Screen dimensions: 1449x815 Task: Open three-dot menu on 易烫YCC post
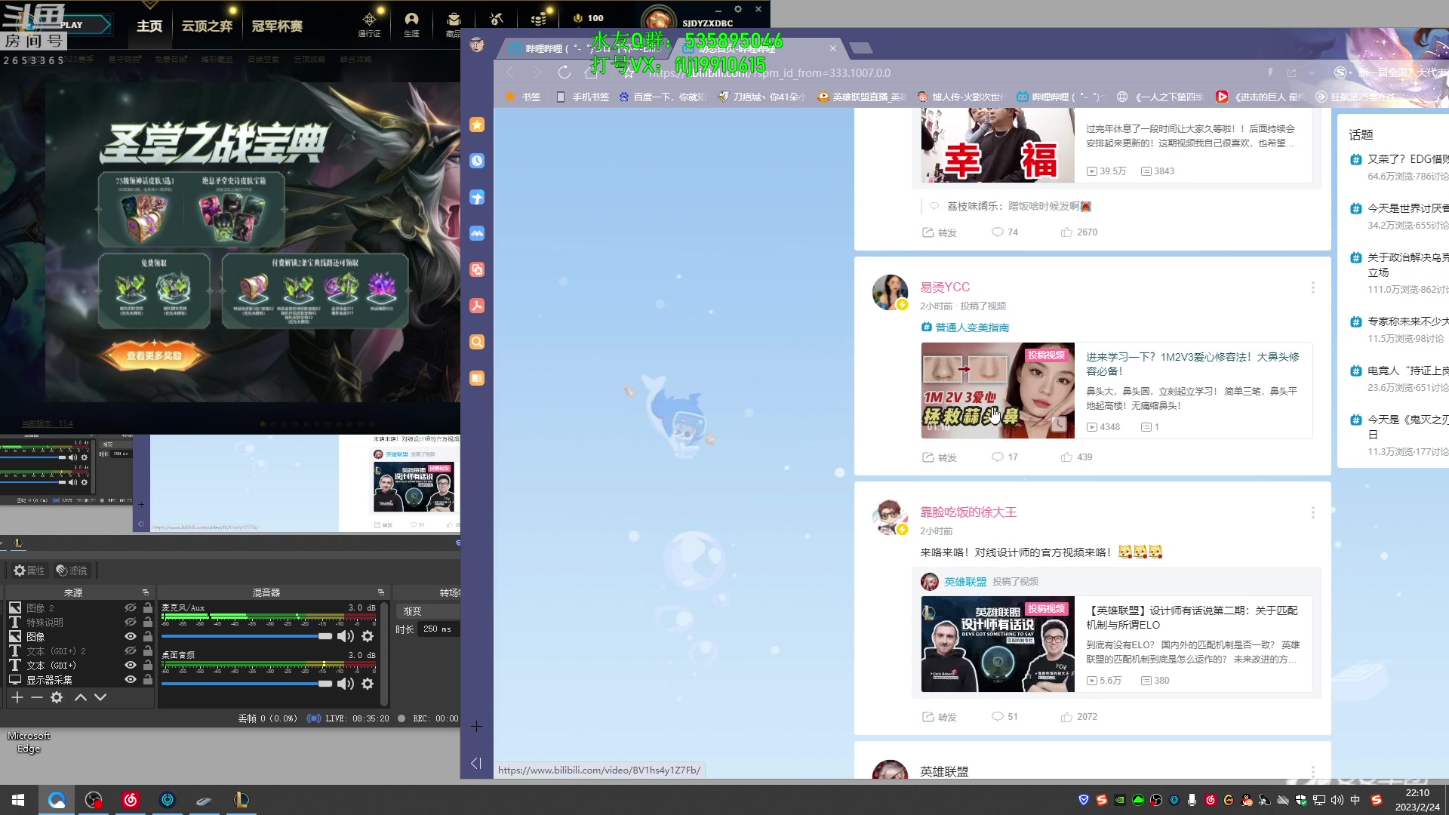pos(1312,288)
